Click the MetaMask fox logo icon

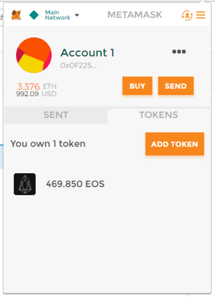(16, 15)
